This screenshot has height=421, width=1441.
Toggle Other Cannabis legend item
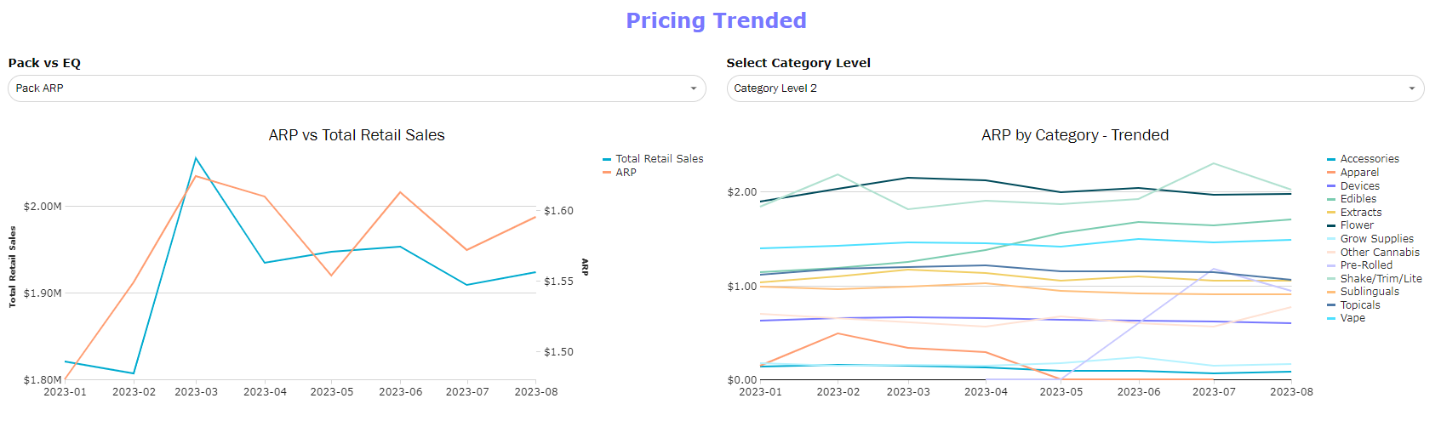[1379, 253]
